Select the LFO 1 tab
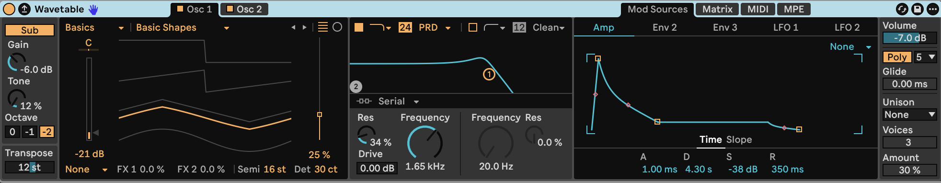 [786, 27]
